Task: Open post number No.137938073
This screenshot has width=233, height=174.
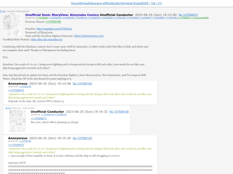Action: coord(188,15)
